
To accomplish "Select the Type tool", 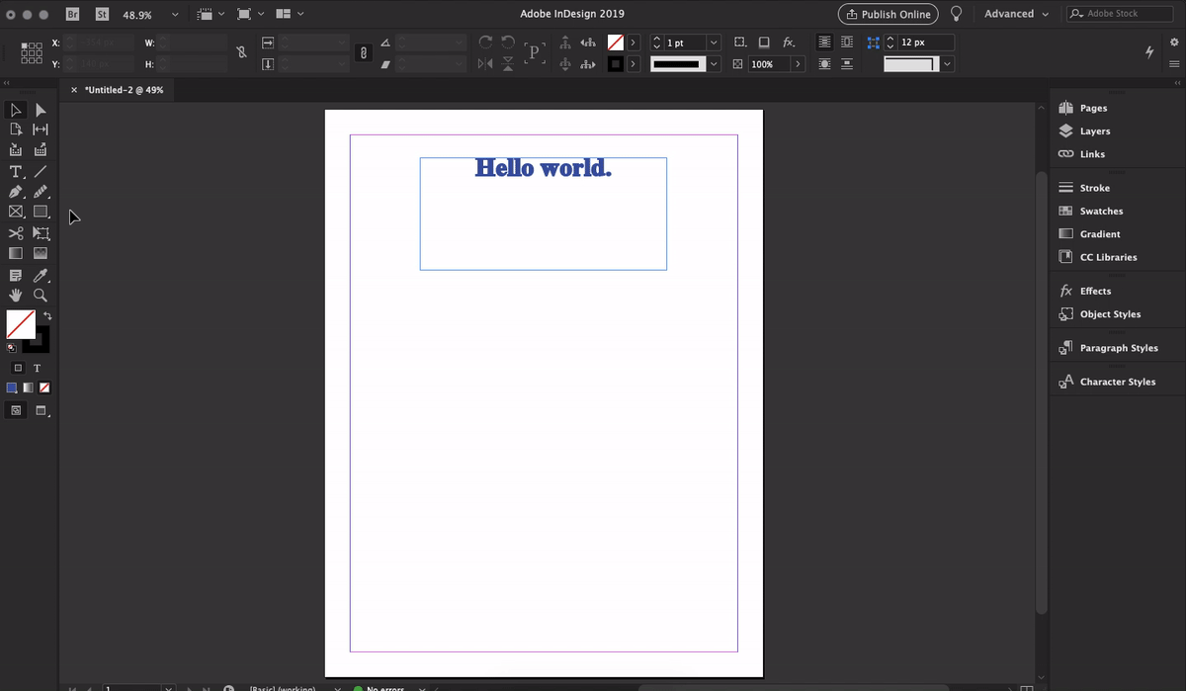I will click(x=16, y=171).
